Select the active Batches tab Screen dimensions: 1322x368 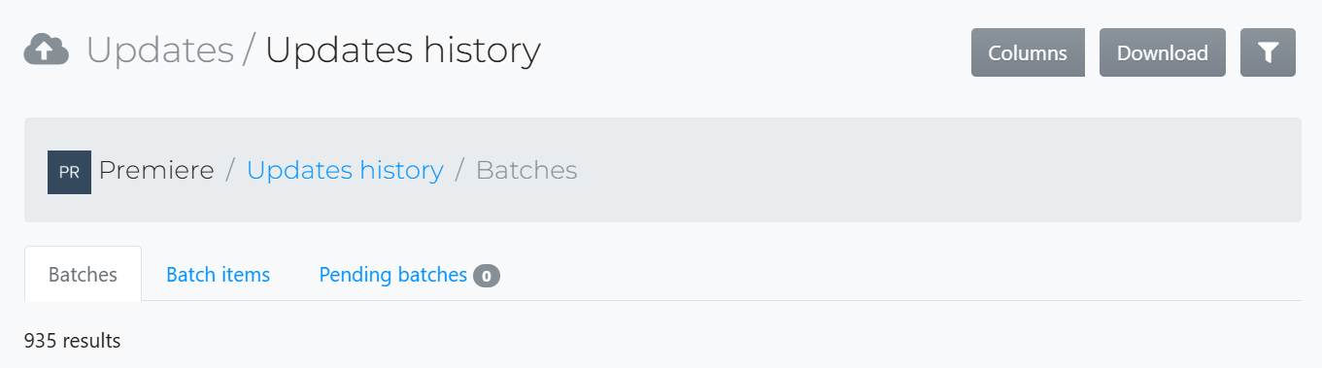pos(83,275)
